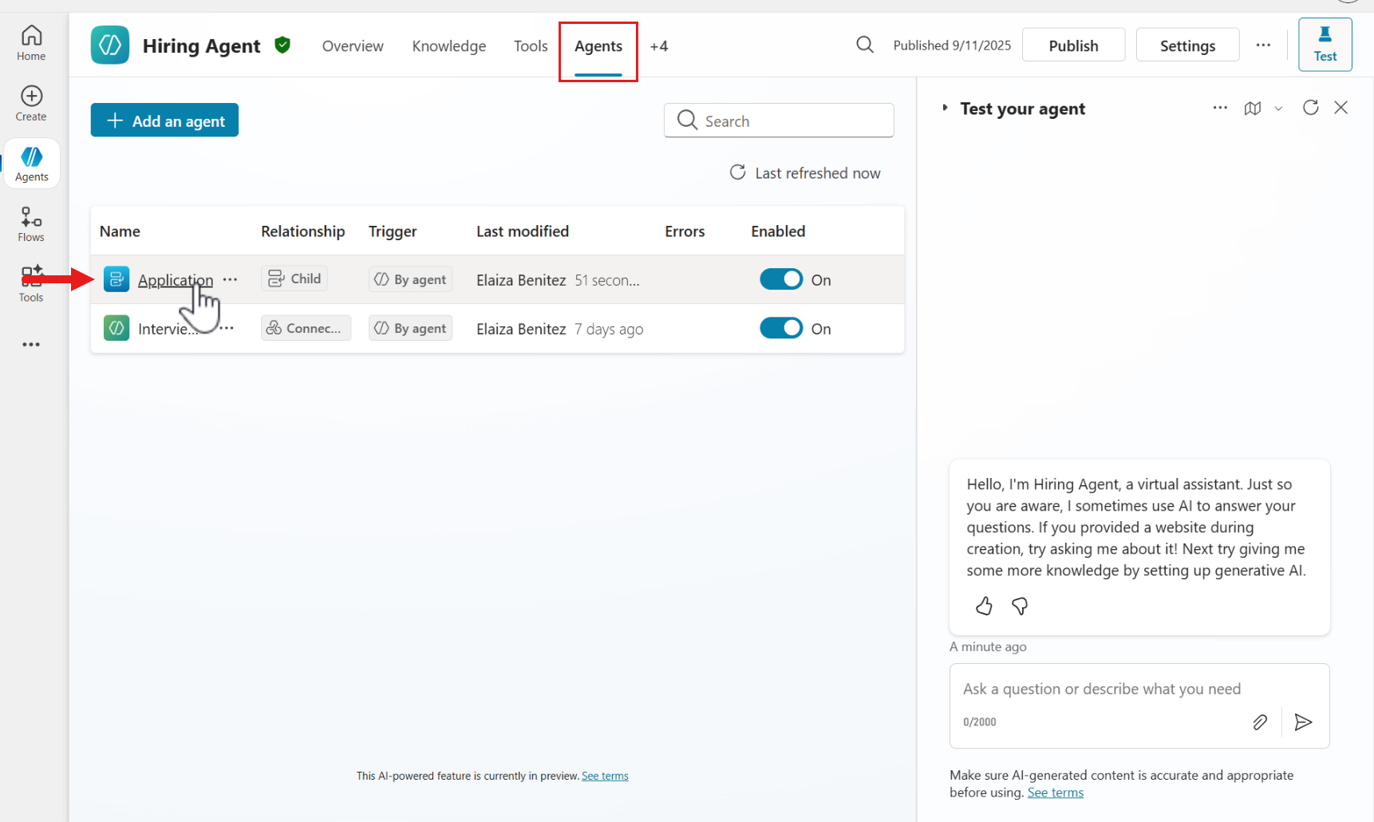Click the search magnifier icon beside Published

click(x=864, y=45)
